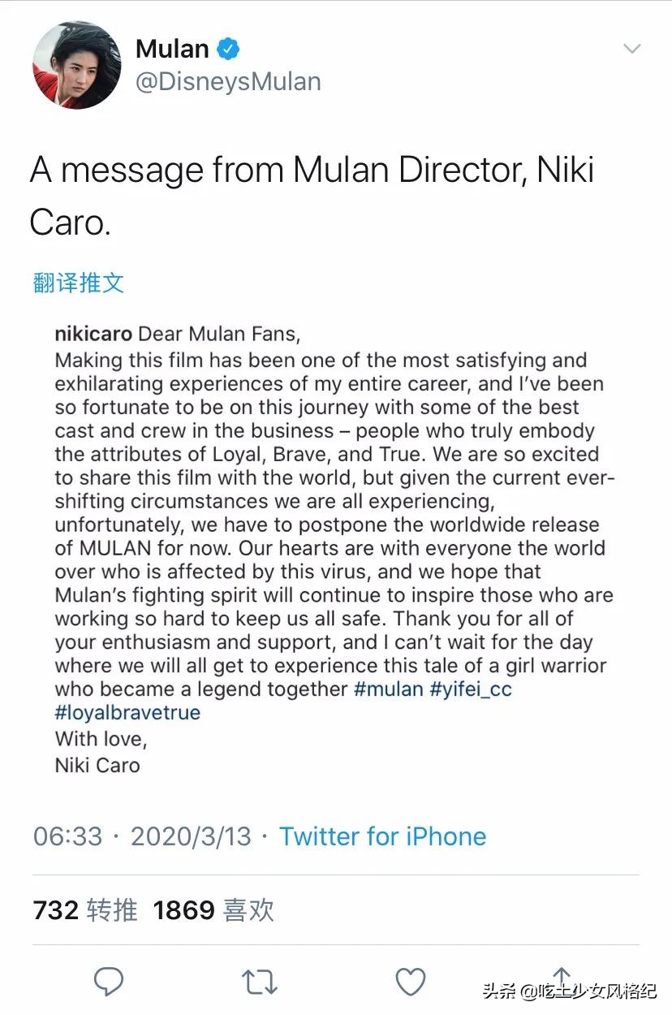The height and width of the screenshot is (1015, 672).
Task: Tap the share arrow icon
Action: tap(561, 978)
